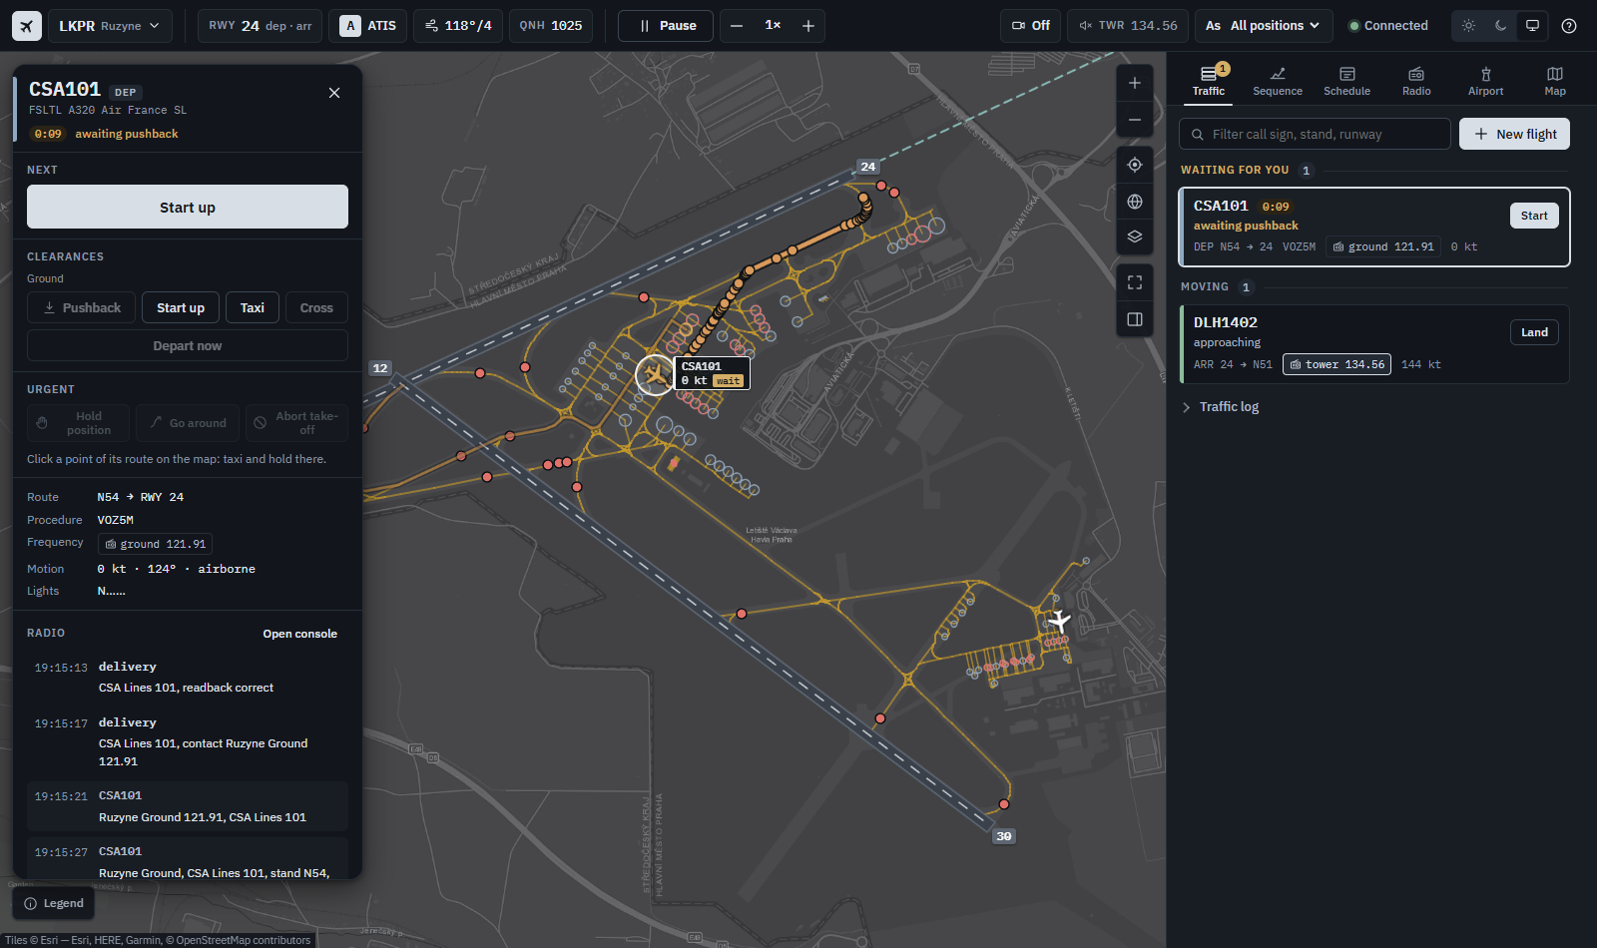Select CSA101 aircraft marker on map
Image resolution: width=1597 pixels, height=948 pixels.
(x=655, y=375)
